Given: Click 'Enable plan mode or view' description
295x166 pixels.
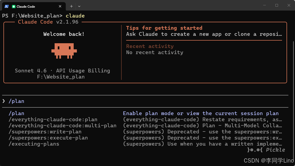Looking at the screenshot, I should click(201, 113).
